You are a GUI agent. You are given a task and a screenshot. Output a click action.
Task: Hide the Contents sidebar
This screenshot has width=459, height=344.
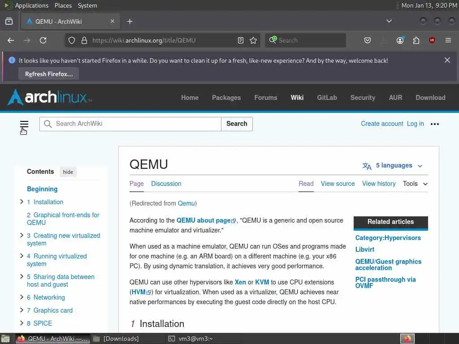[68, 172]
